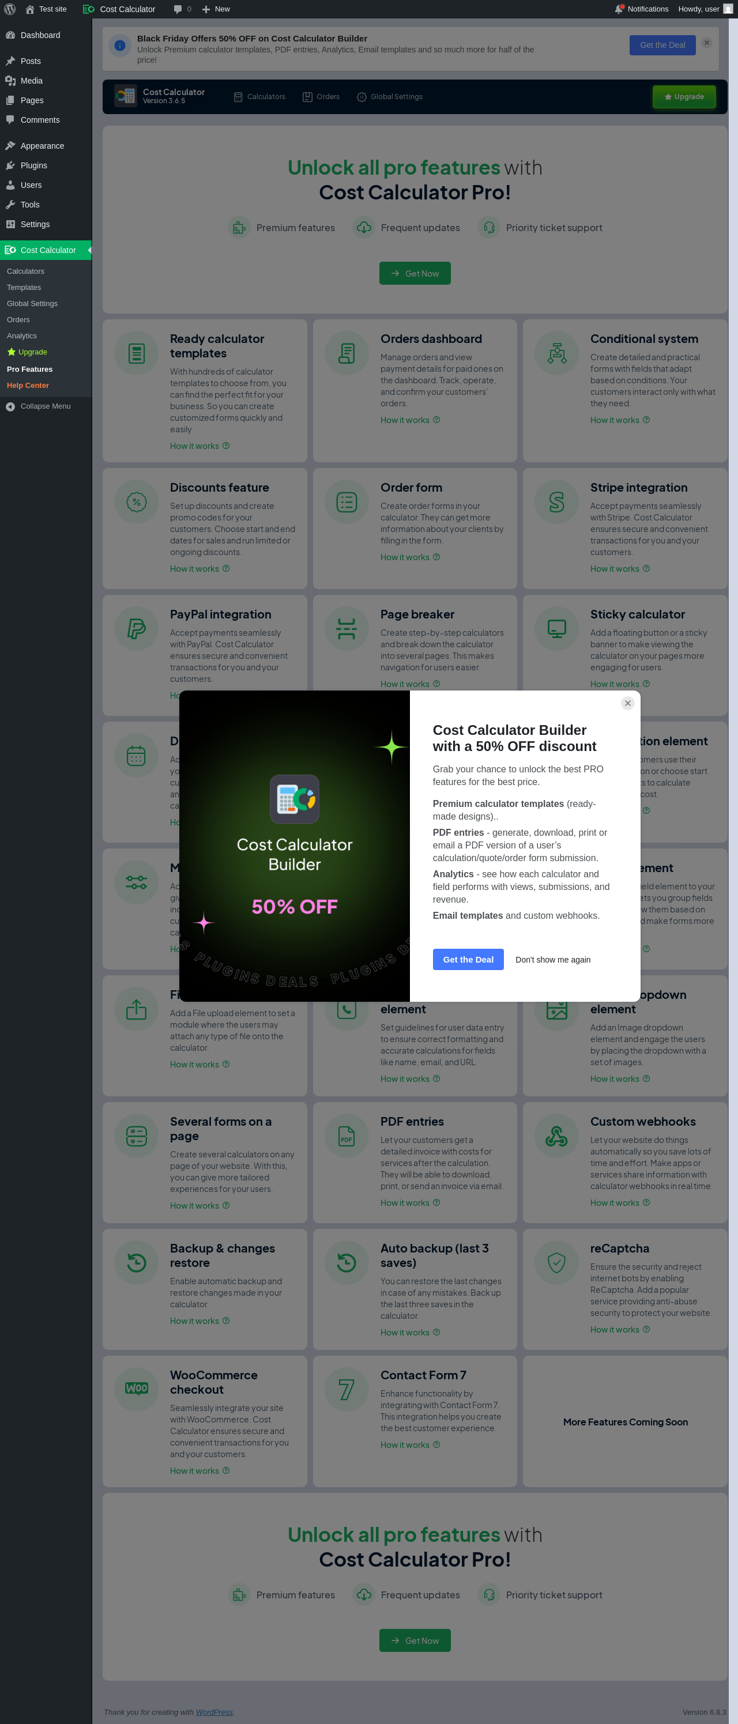This screenshot has height=1724, width=738.
Task: Click Sticky calculator monitor icon
Action: coord(557,629)
